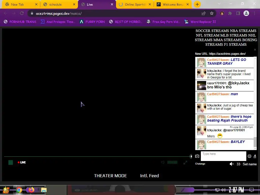Close the New Tab tab
Viewport: 260px width, 195px height.
36,5
